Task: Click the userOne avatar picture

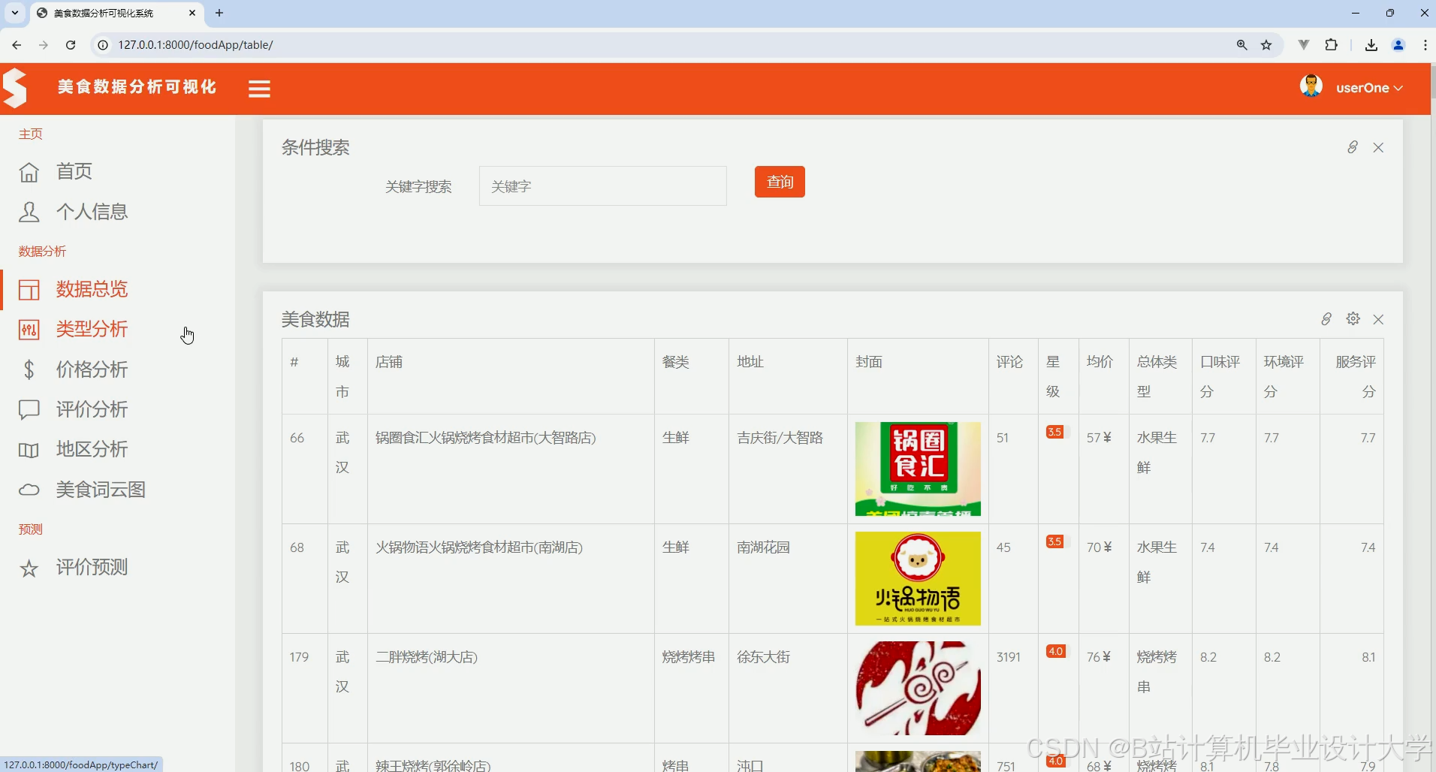Action: (x=1311, y=86)
